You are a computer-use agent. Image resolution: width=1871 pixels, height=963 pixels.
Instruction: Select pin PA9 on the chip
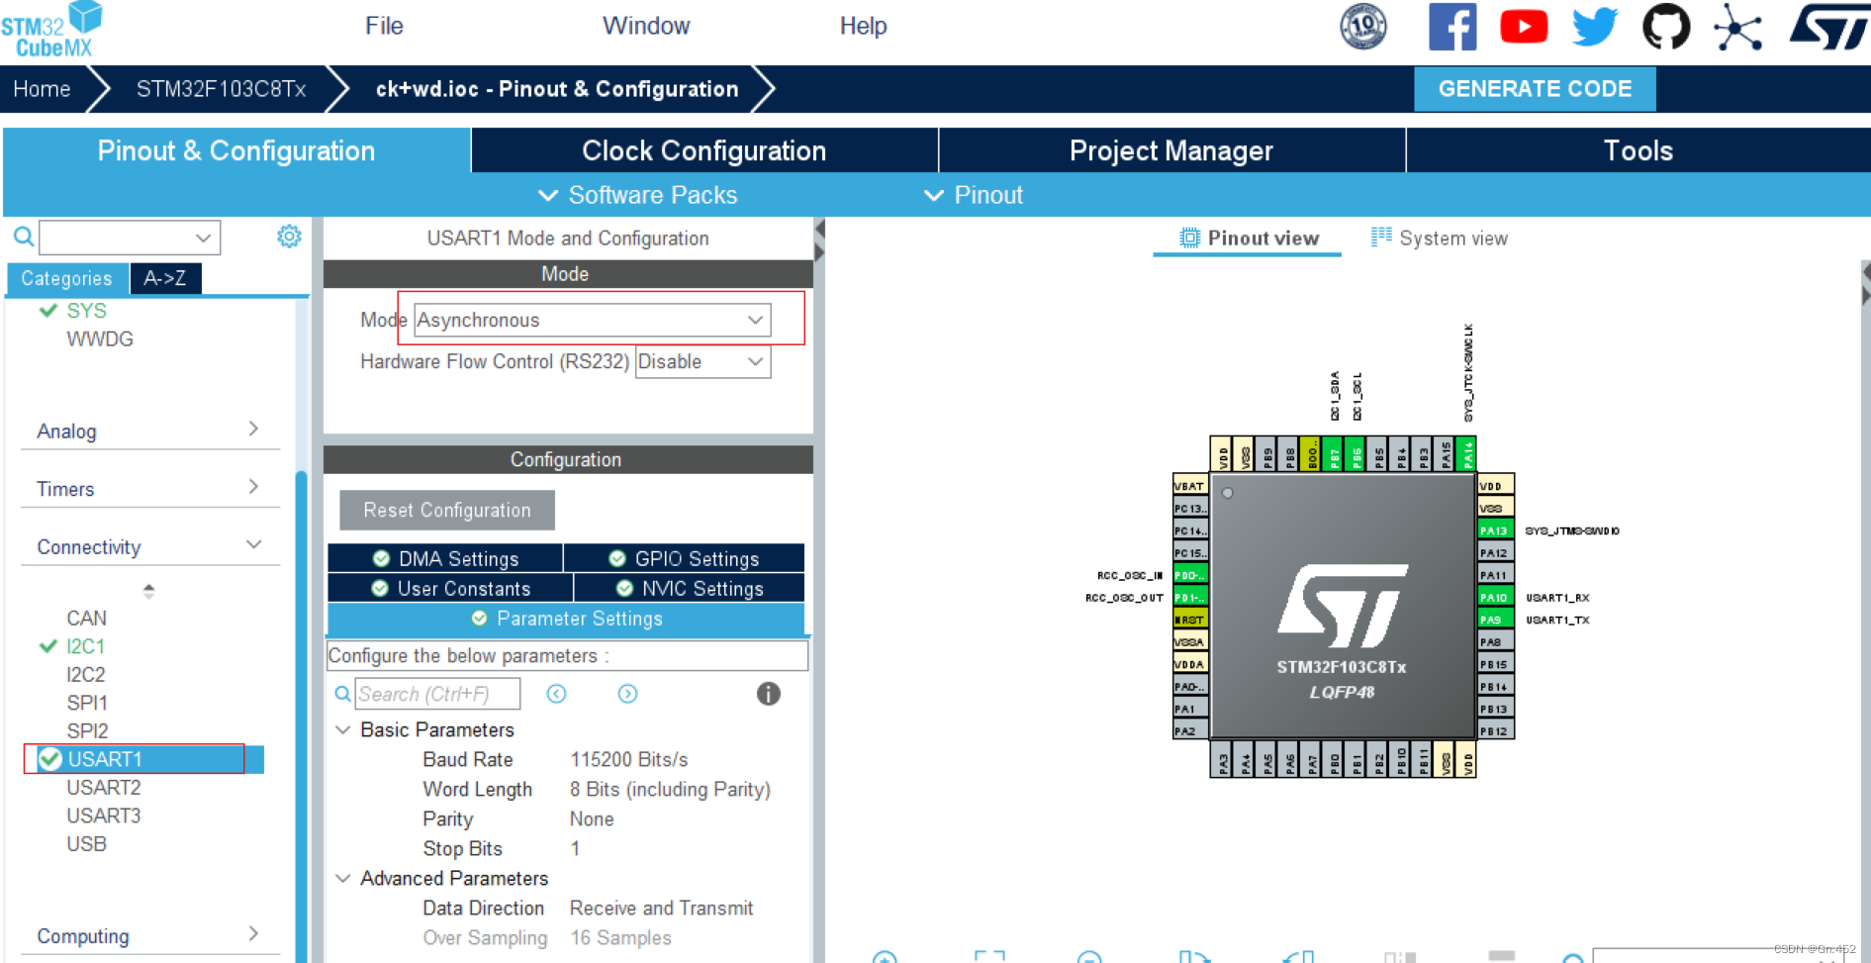[1495, 620]
